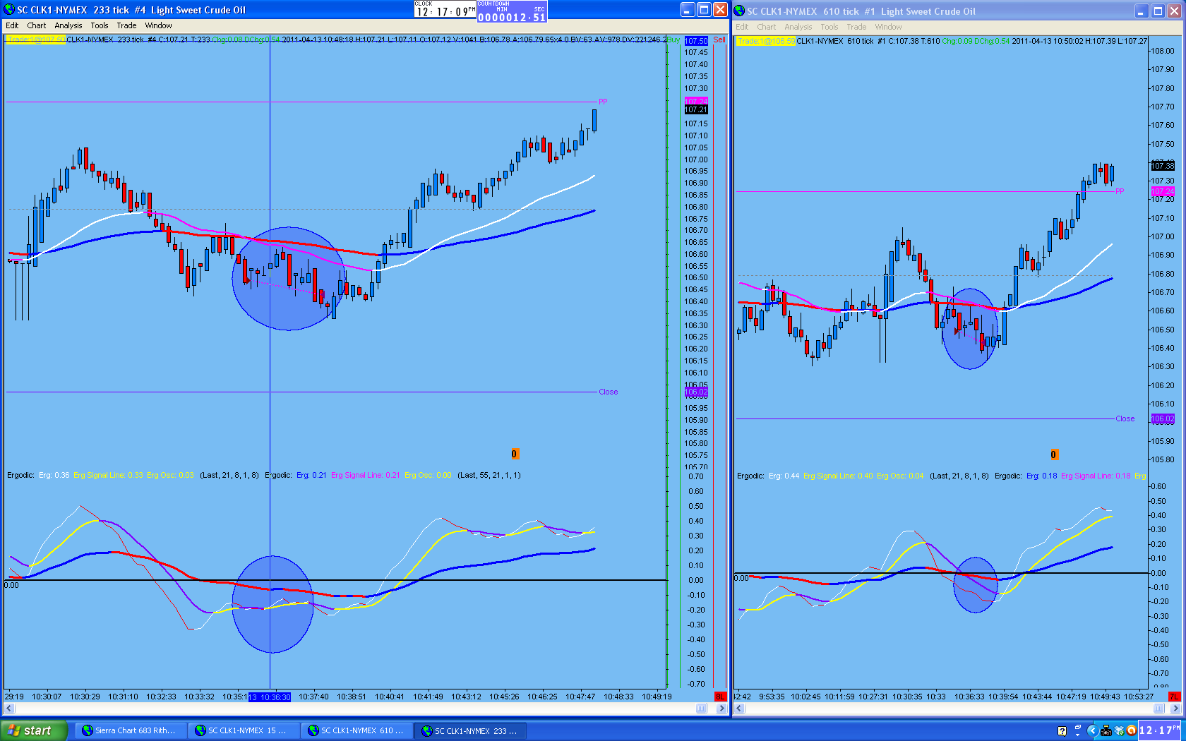Image resolution: width=1186 pixels, height=741 pixels.
Task: Click the magenta 107.24 price tag, 610 tick scale
Action: pos(1163,191)
